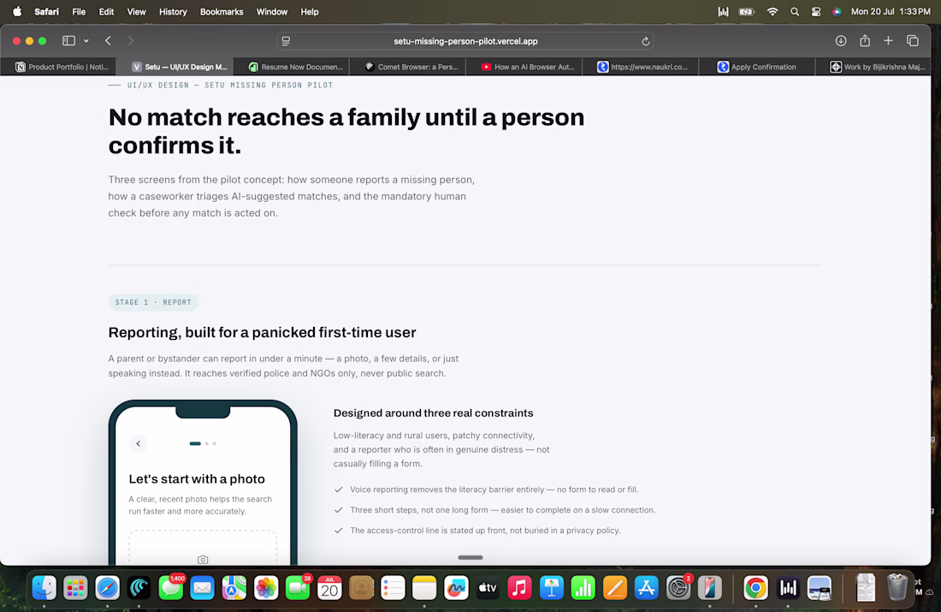Open Freeform from the Dock

tap(456, 588)
